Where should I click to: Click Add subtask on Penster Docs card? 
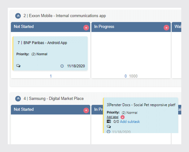tap(130, 122)
